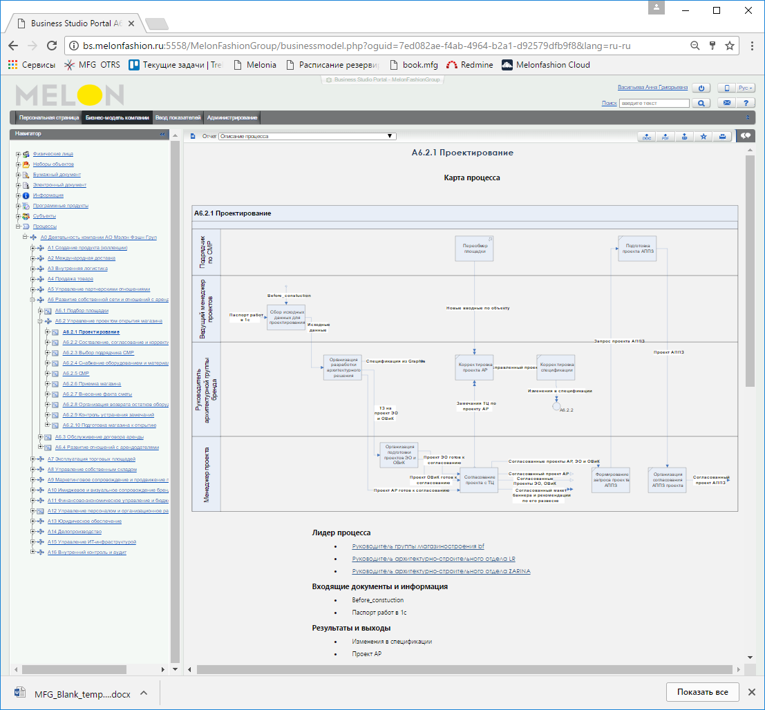
Task: Open the Администрирование tab
Action: pyautogui.click(x=232, y=117)
